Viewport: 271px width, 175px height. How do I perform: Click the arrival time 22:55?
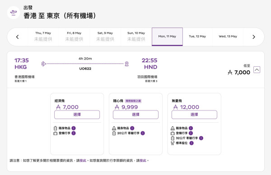pyautogui.click(x=150, y=60)
